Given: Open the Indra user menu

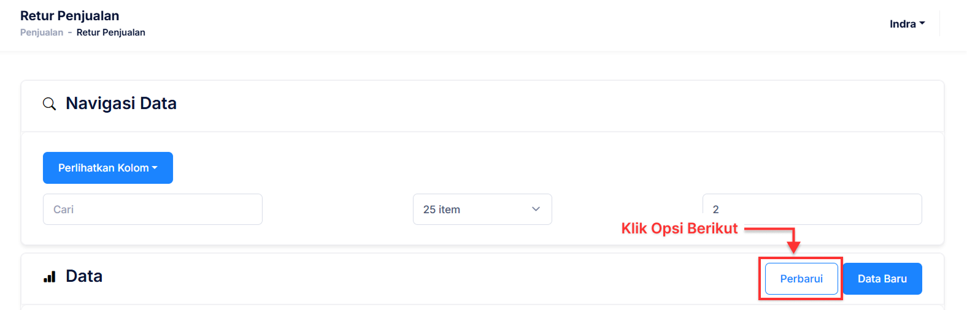Looking at the screenshot, I should click(907, 24).
